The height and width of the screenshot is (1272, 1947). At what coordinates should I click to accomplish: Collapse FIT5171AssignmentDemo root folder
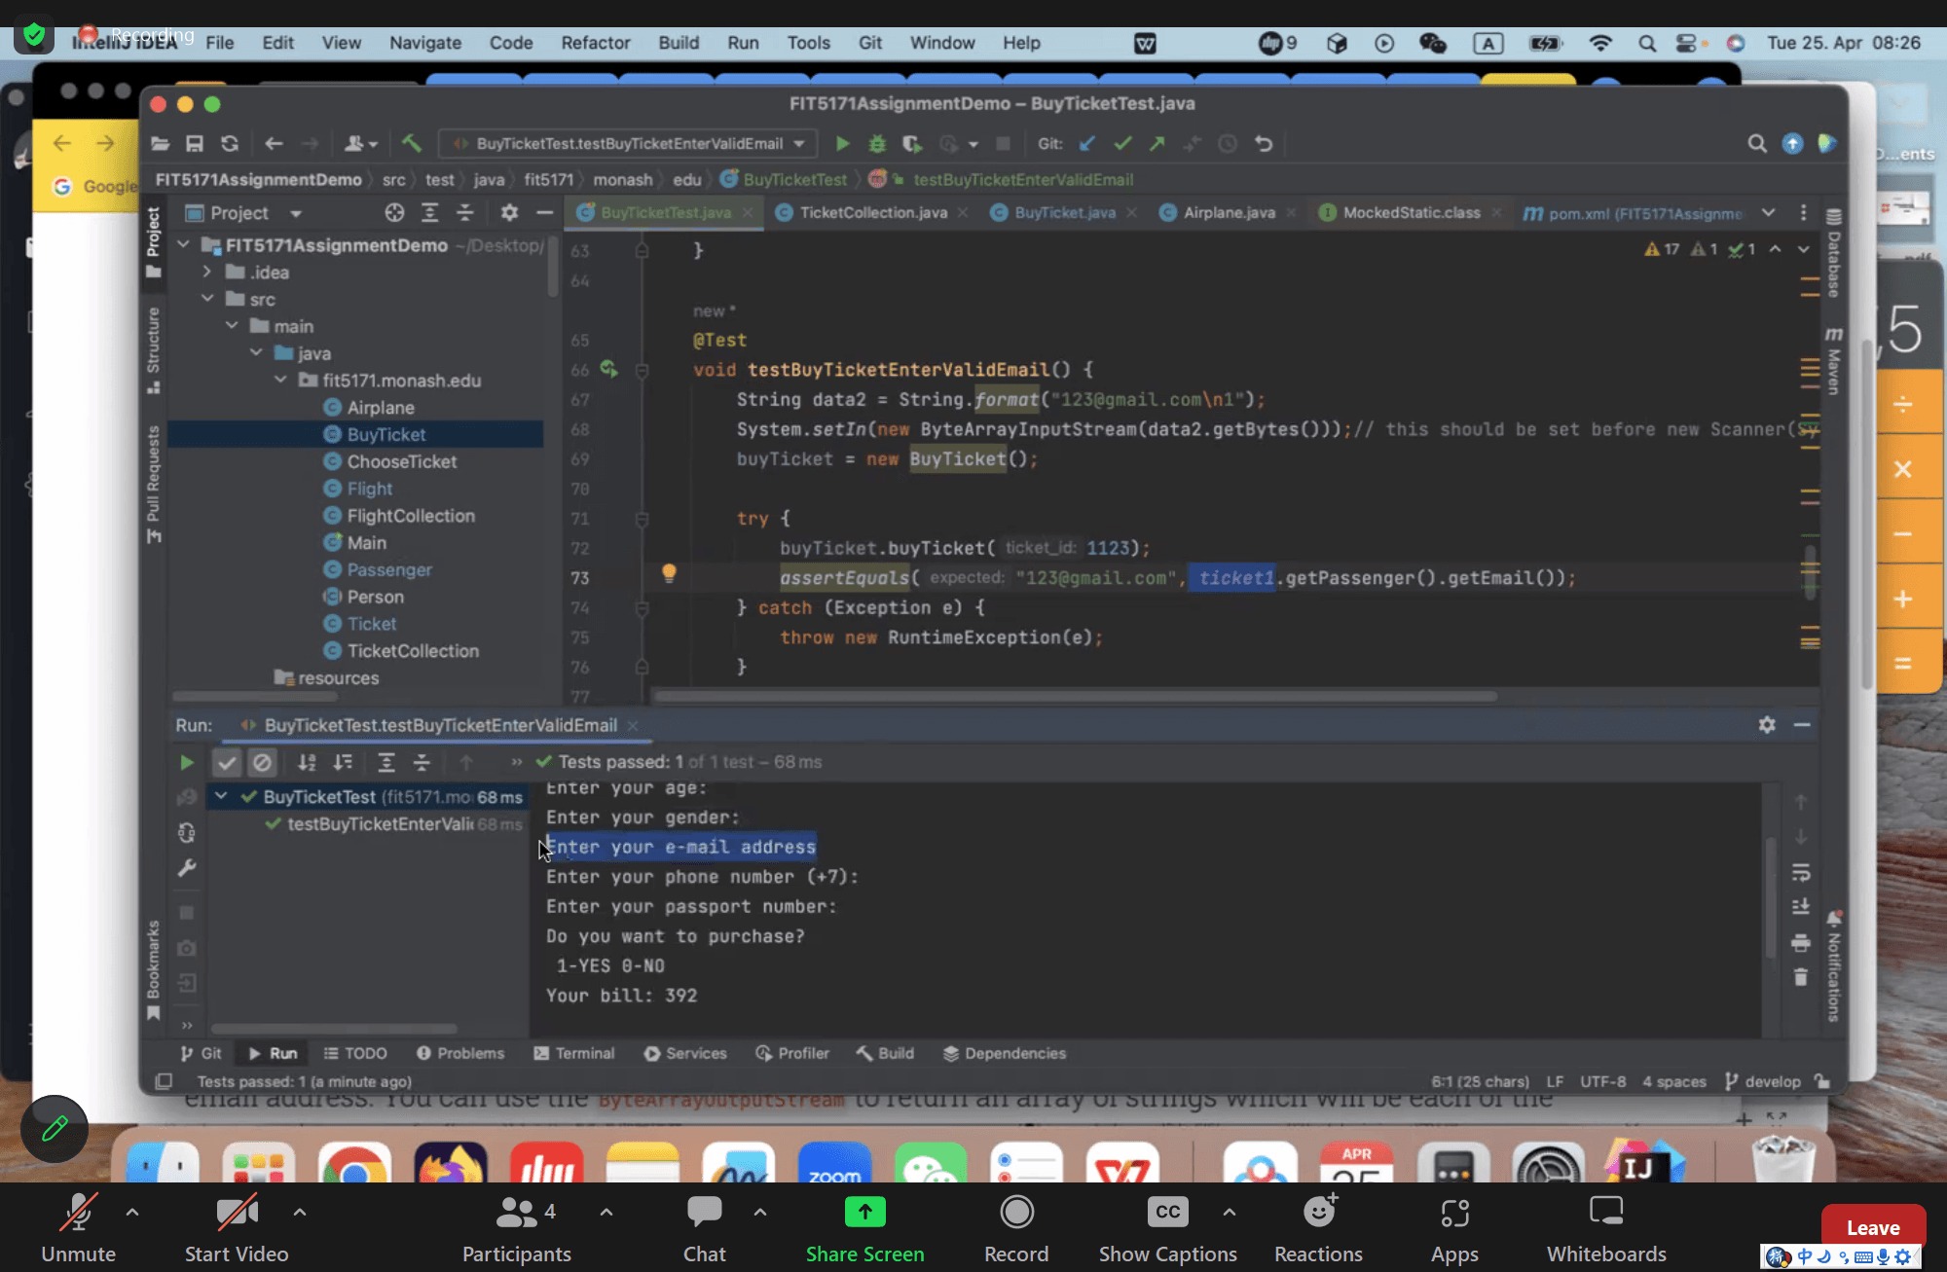184,244
